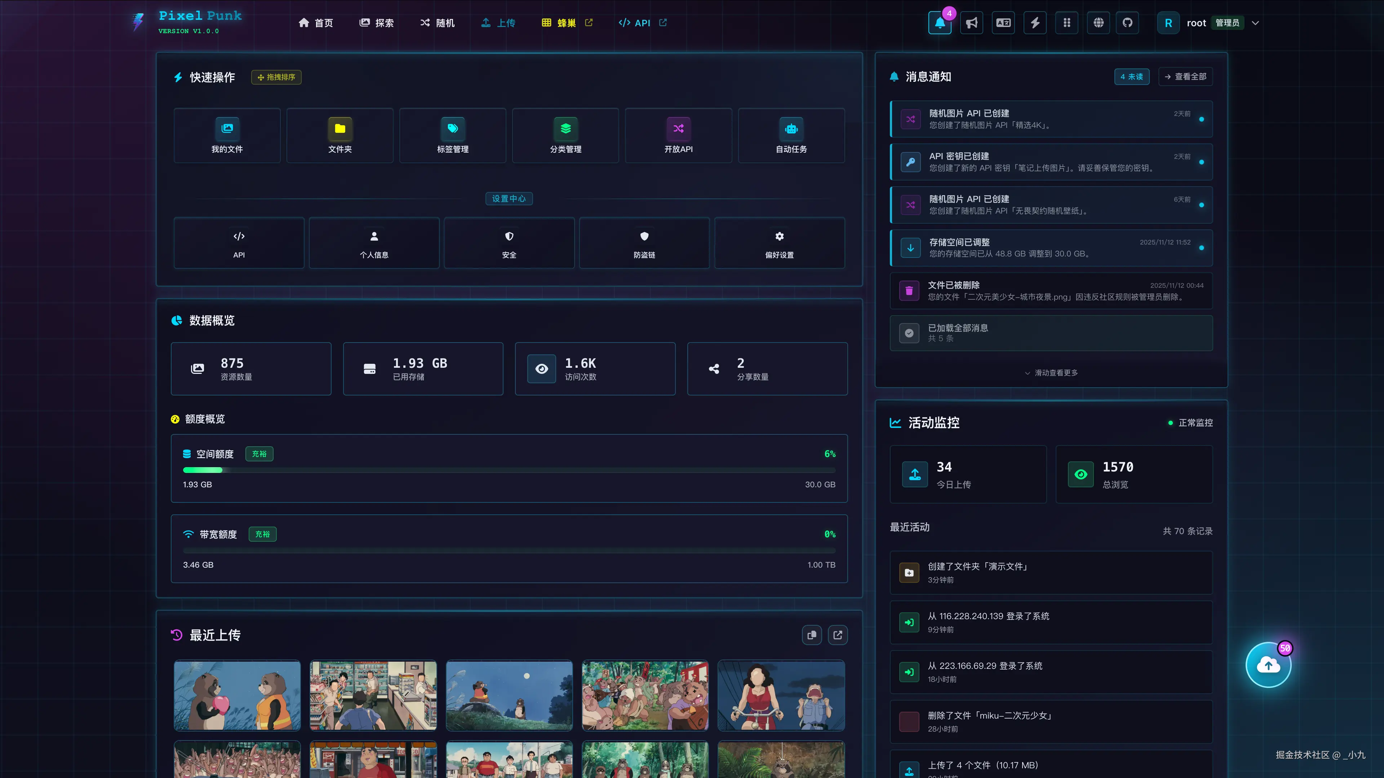Click the 4 unread filter badge
The width and height of the screenshot is (1384, 778).
[x=1131, y=77]
